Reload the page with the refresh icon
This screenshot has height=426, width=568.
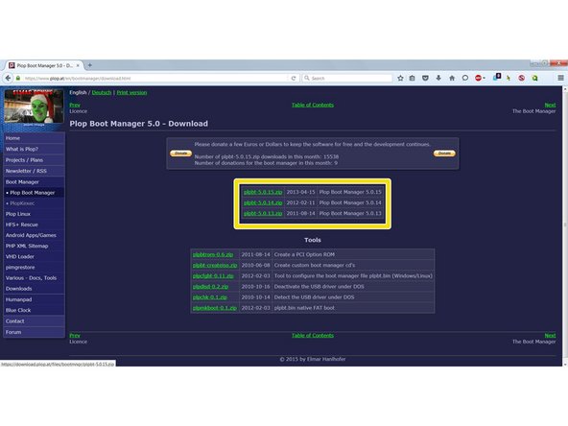click(x=294, y=78)
